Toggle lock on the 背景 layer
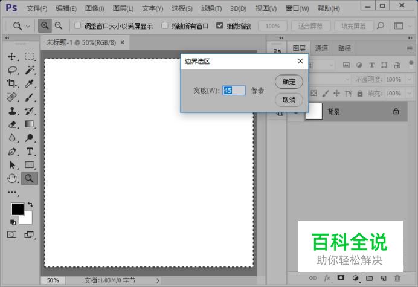 coord(396,111)
